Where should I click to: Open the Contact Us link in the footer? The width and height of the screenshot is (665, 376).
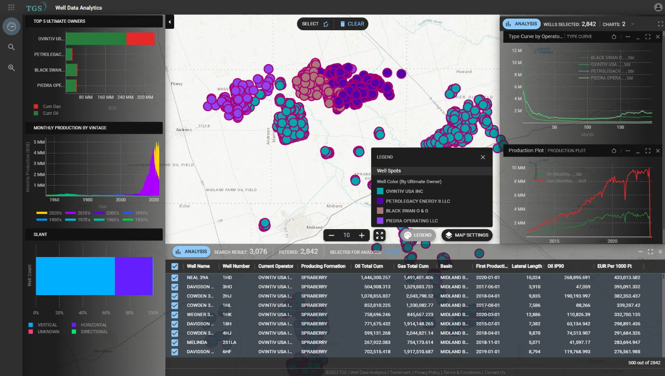click(x=495, y=372)
